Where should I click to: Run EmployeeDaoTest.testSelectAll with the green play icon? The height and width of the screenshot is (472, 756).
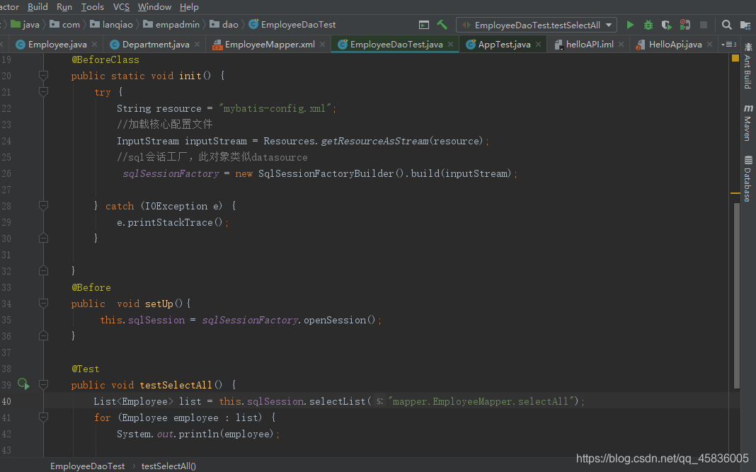tap(630, 25)
